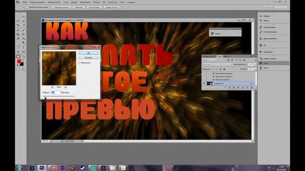
Task: Change screen mode from toolbox
Action: [x=23, y=69]
